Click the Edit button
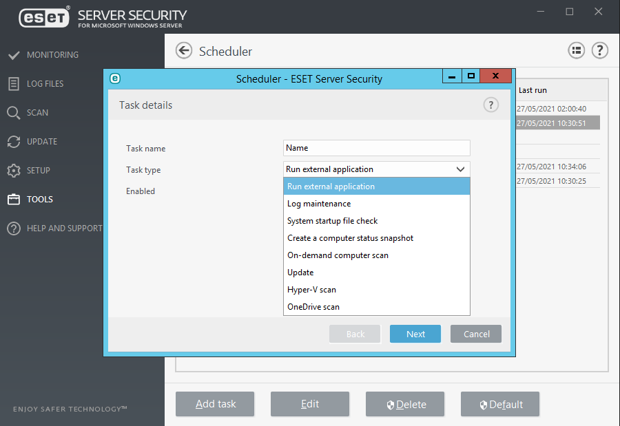 [x=310, y=404]
